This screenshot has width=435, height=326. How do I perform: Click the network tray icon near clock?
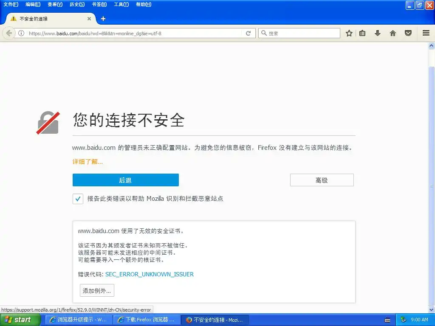[403, 320]
